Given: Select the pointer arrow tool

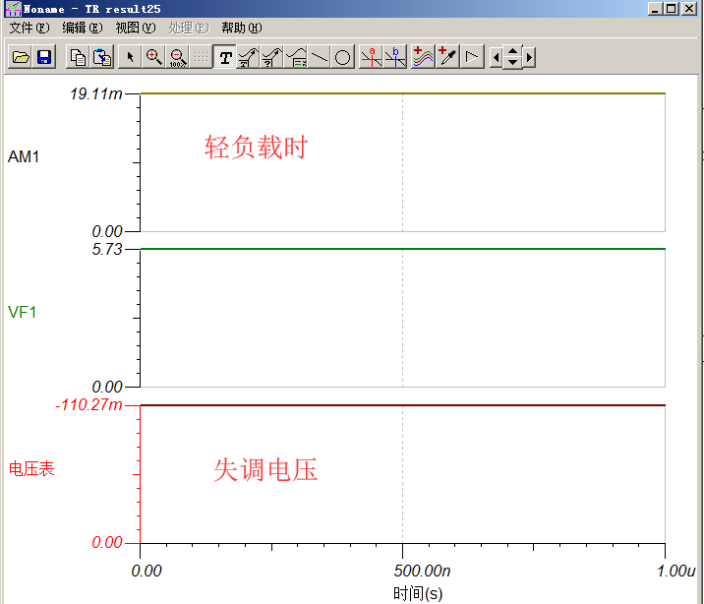Looking at the screenshot, I should pos(131,58).
